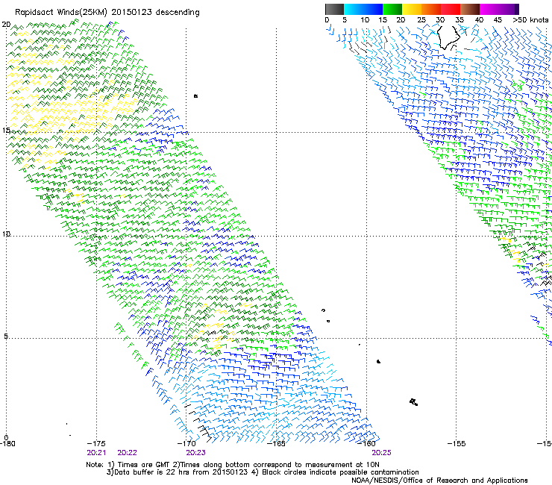Click the 'Black circles indicate possible contamination' note
Screen dimensions: 552x485
(340, 472)
